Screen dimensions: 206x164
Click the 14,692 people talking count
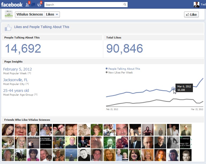[23, 49]
